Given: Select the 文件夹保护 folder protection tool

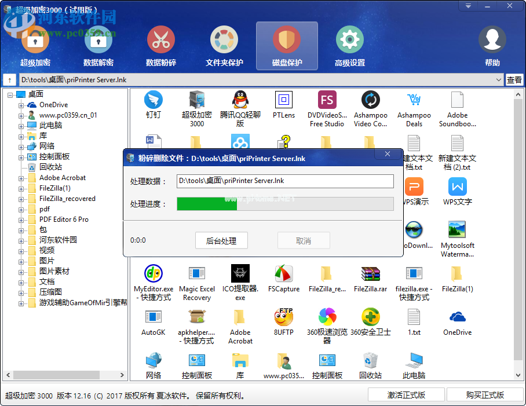Looking at the screenshot, I should [x=224, y=46].
